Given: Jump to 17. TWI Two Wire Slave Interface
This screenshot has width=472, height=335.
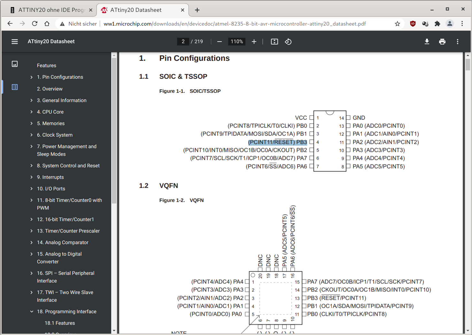Looking at the screenshot, I should pos(65,296).
